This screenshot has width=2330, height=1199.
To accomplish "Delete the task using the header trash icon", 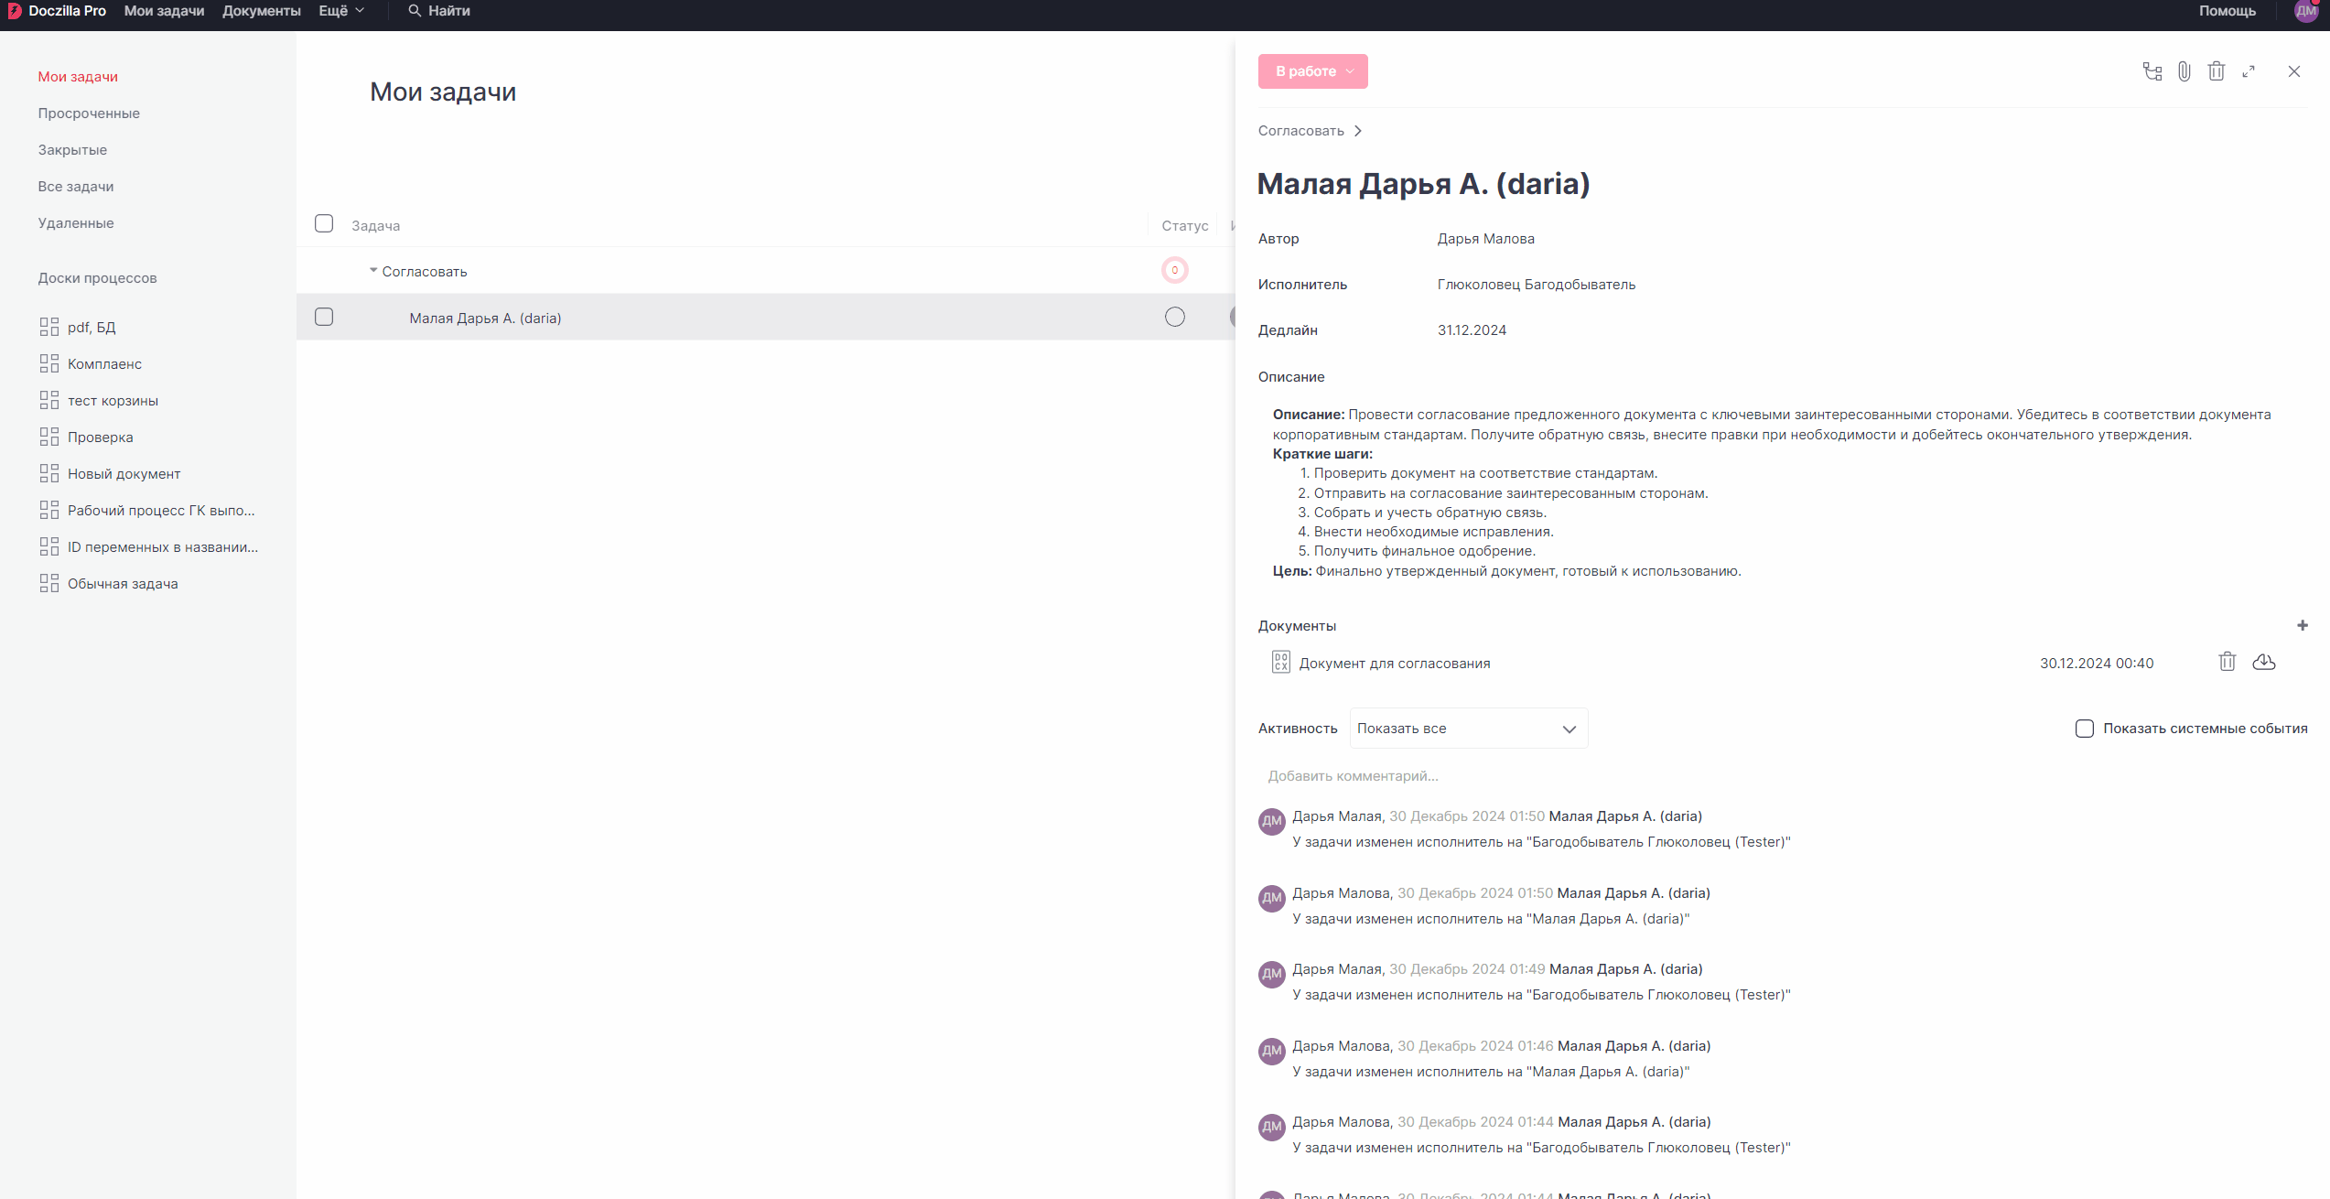I will (2216, 71).
